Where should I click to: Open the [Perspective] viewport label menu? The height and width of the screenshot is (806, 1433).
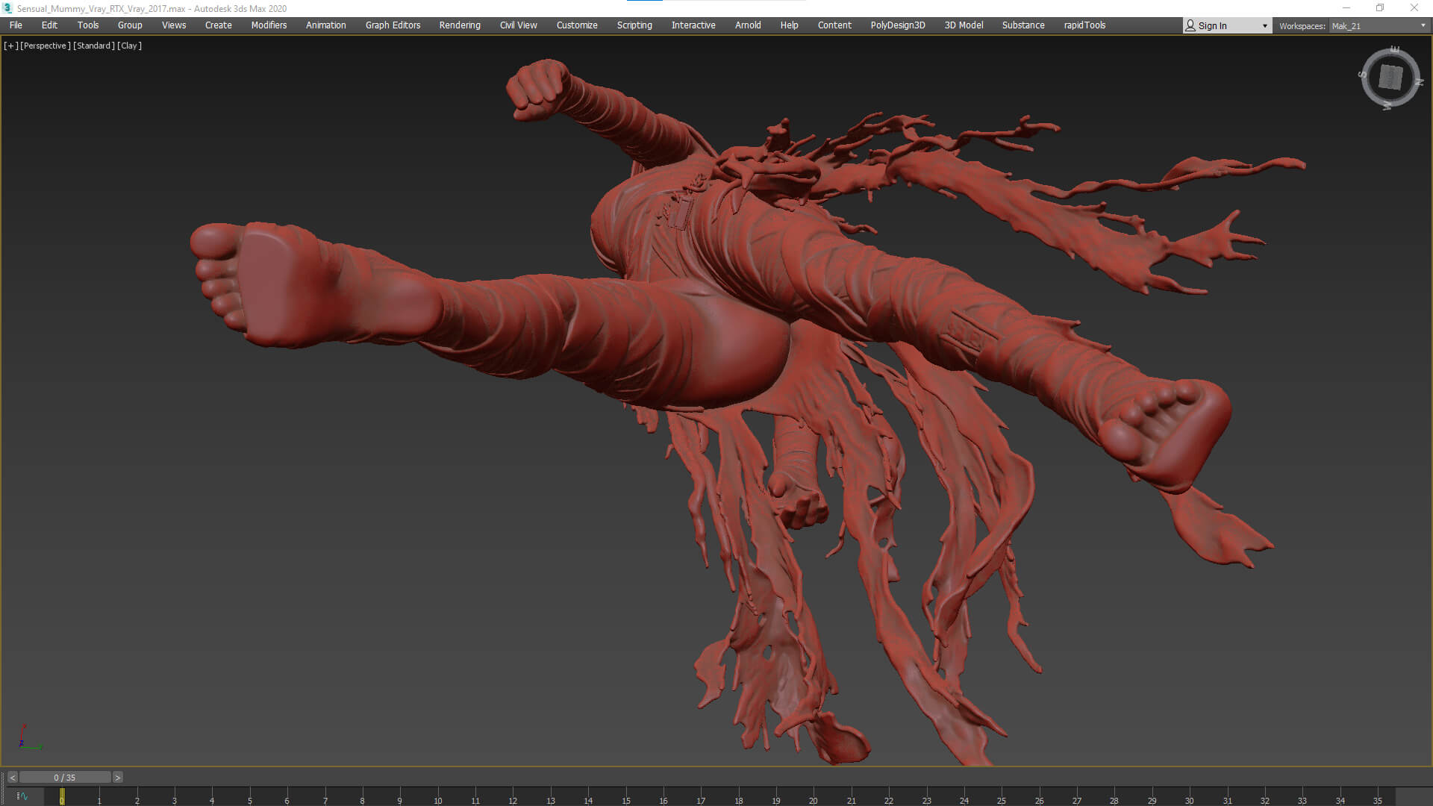point(46,46)
